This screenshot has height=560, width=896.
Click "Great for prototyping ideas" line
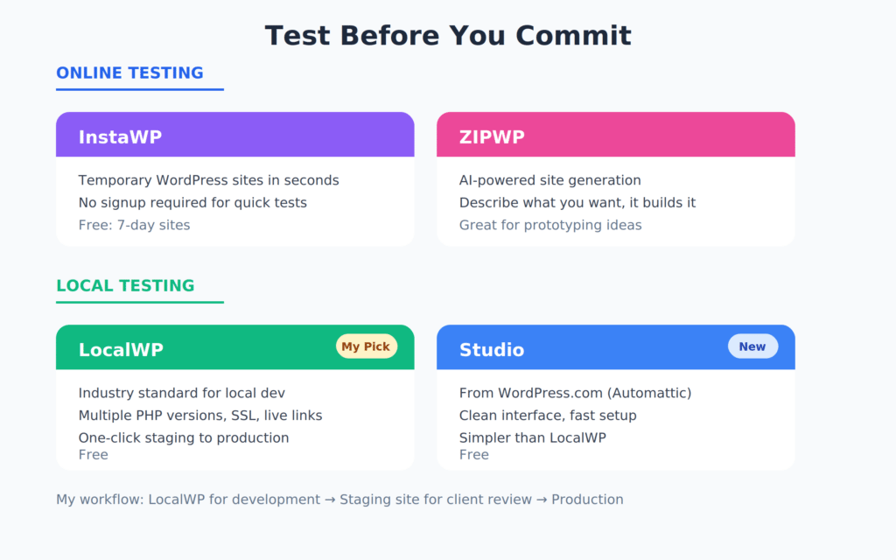pos(550,225)
